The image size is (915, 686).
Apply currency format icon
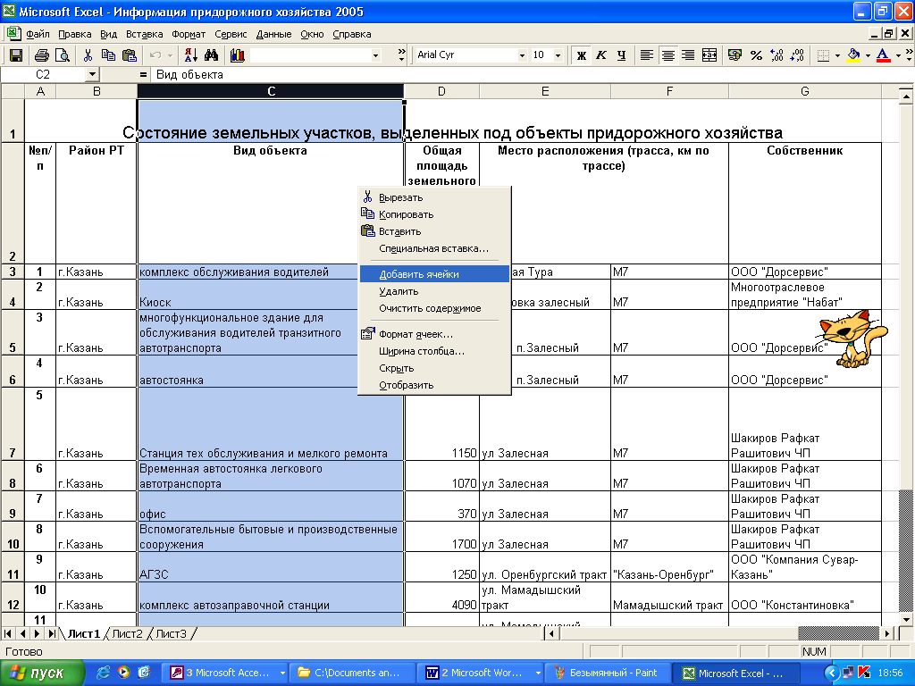pos(735,55)
